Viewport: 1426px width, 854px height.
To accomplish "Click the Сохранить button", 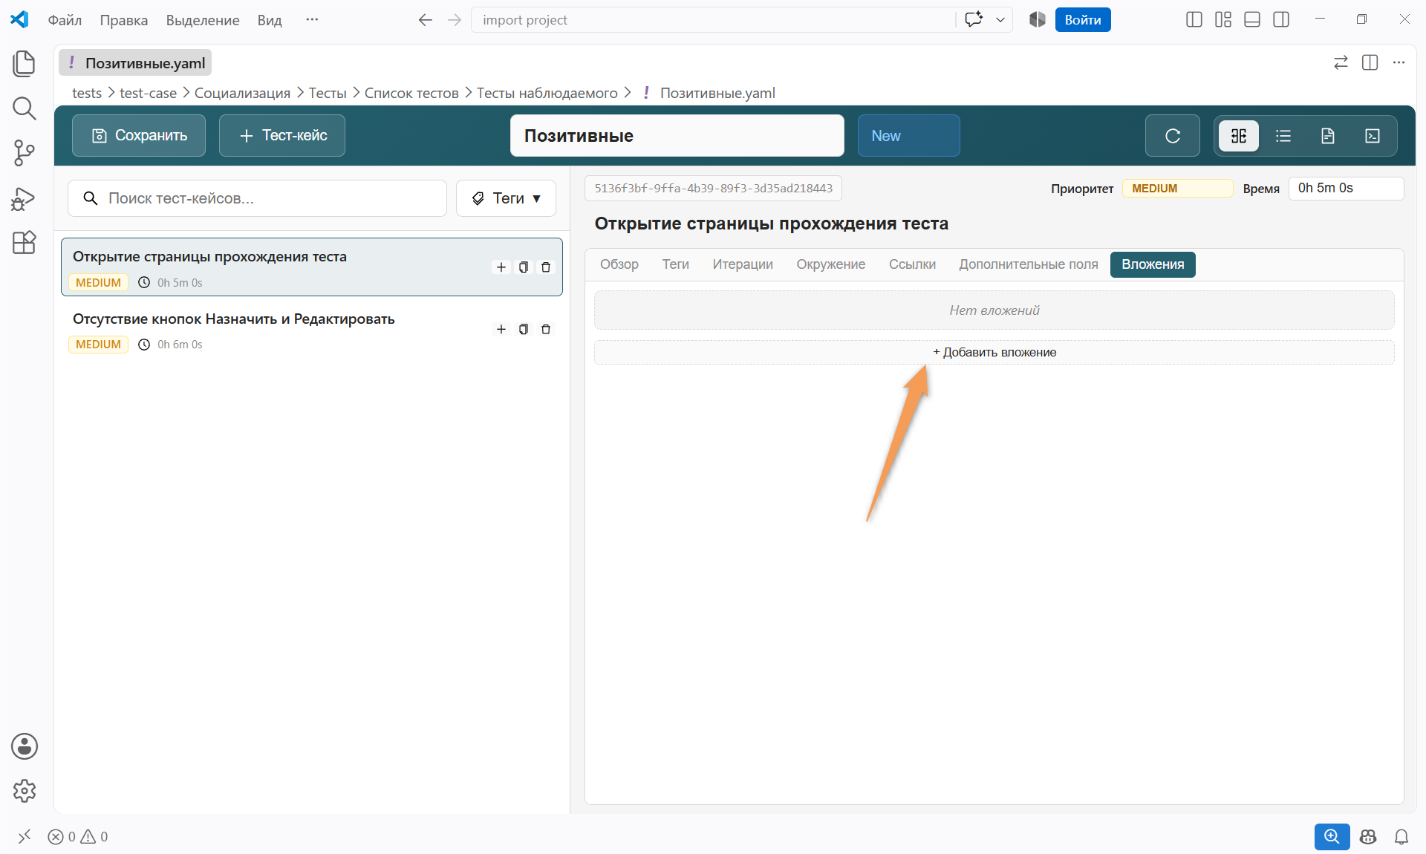I will tap(139, 136).
